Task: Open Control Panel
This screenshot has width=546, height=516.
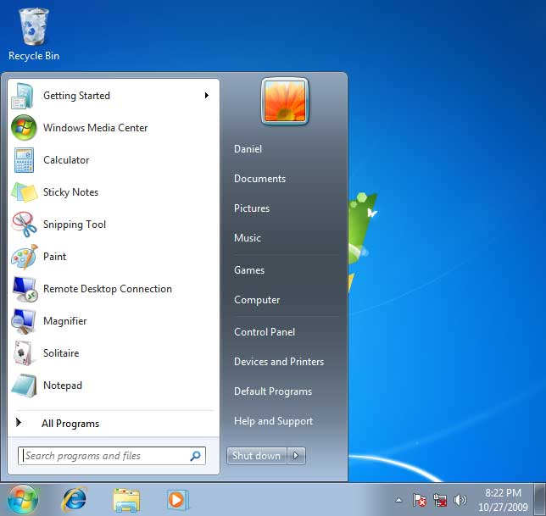Action: point(265,332)
